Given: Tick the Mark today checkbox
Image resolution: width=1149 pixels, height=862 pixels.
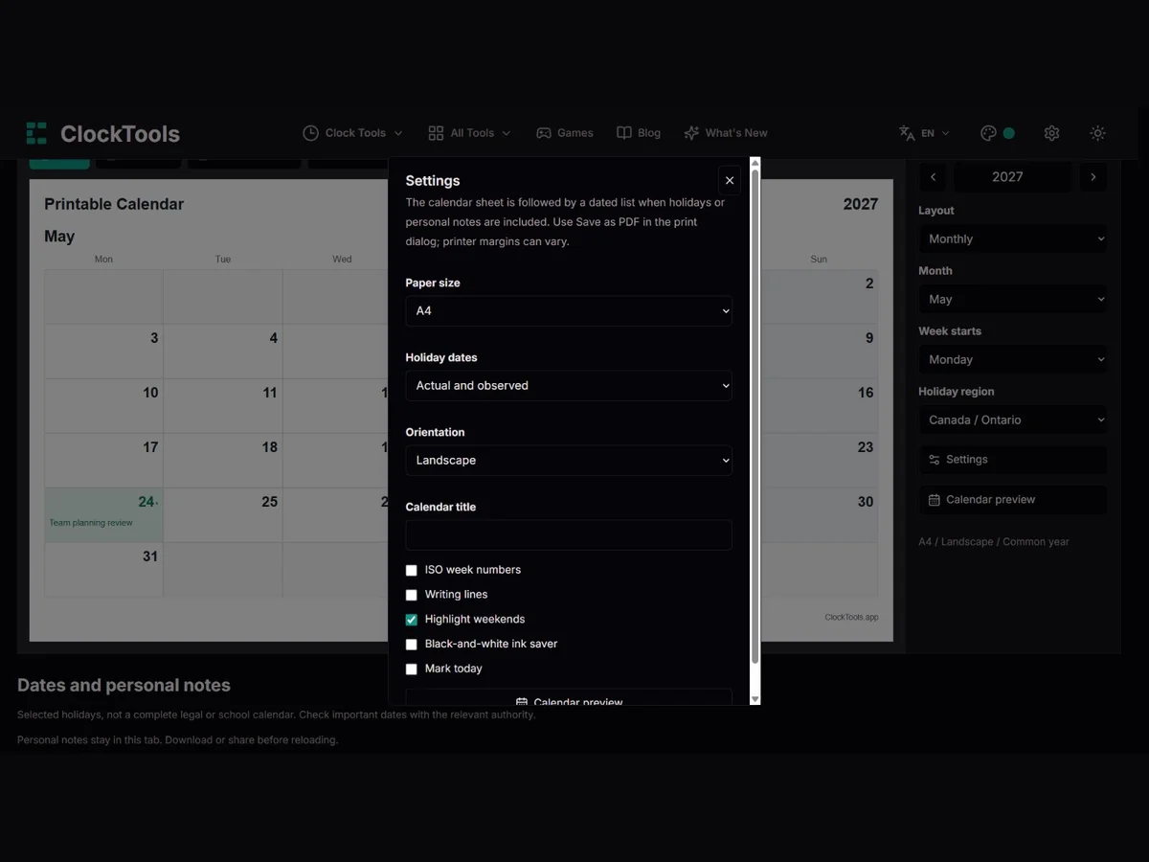Looking at the screenshot, I should pos(412,669).
